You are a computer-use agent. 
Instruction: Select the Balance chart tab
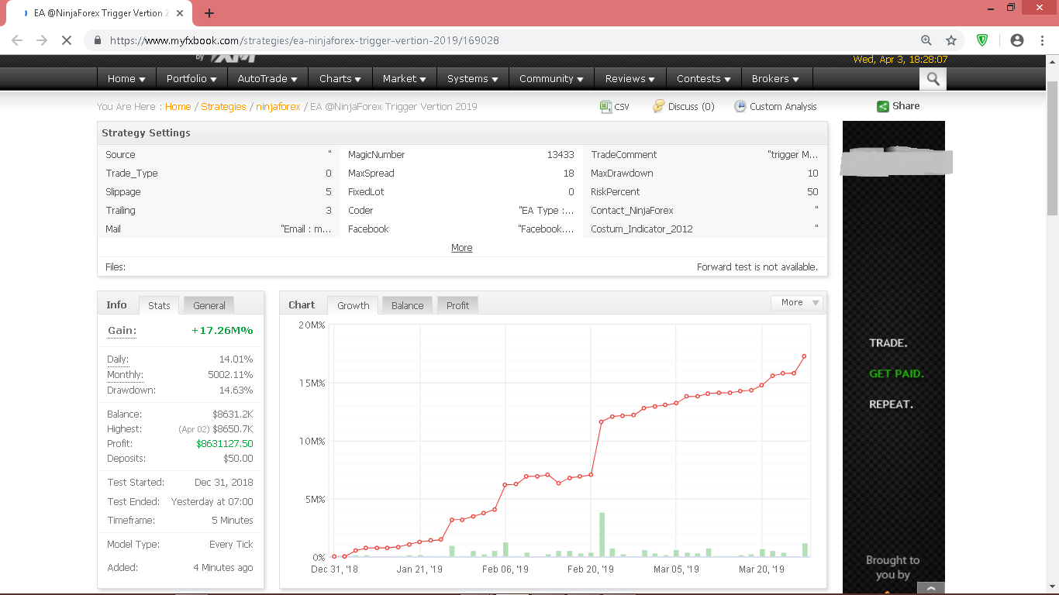click(x=407, y=305)
